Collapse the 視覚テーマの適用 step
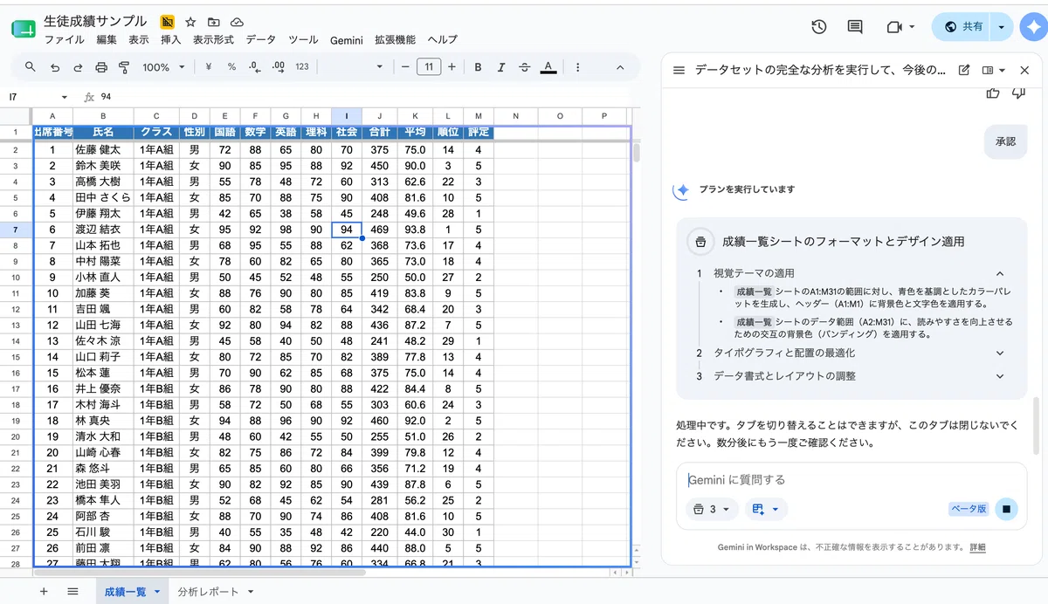This screenshot has width=1048, height=604. pos(1000,273)
